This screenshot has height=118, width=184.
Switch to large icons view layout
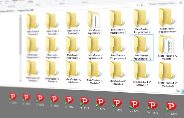click(183, 91)
